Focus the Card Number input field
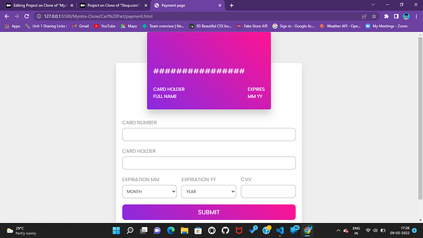Viewport: 423px width, 238px height. coord(209,135)
